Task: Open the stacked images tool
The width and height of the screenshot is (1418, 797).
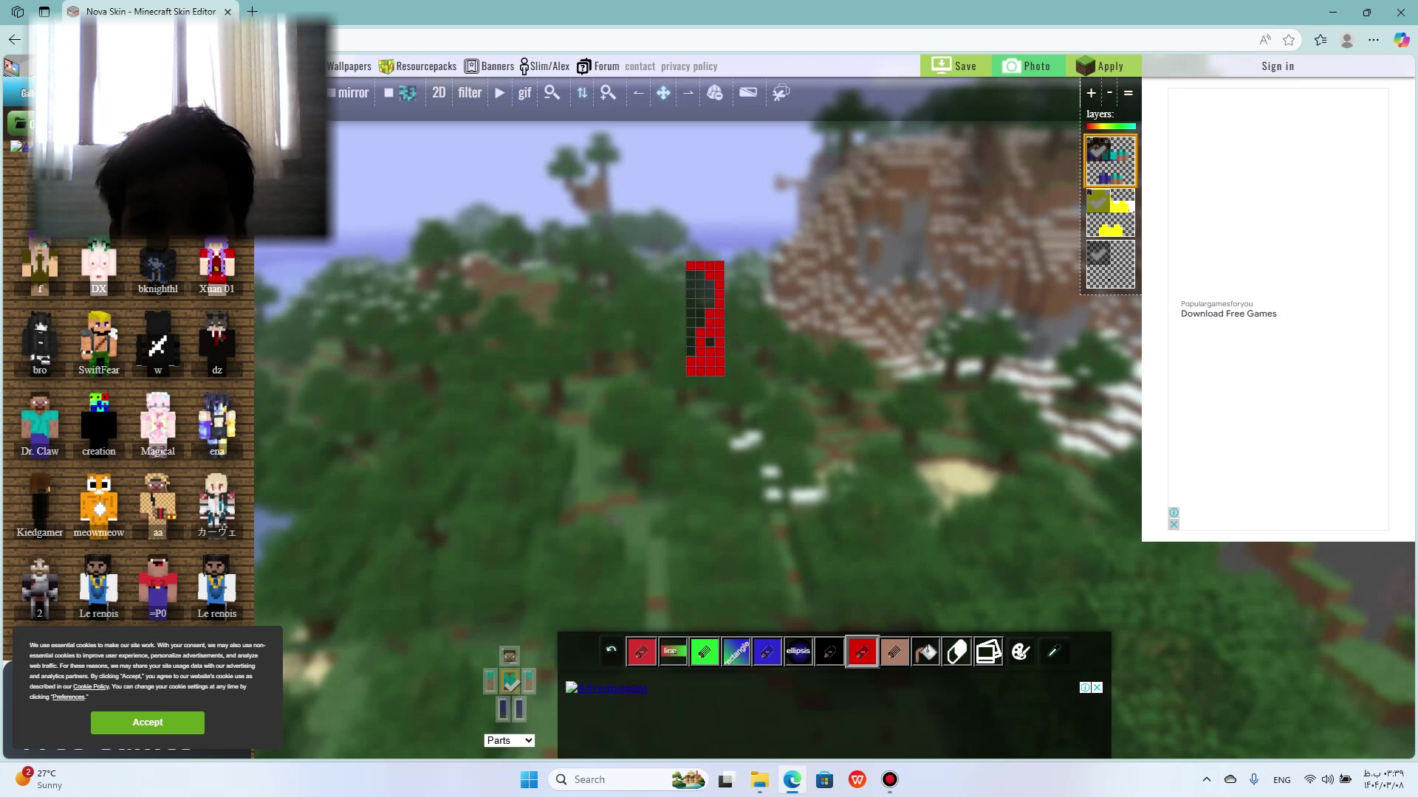Action: (x=989, y=652)
